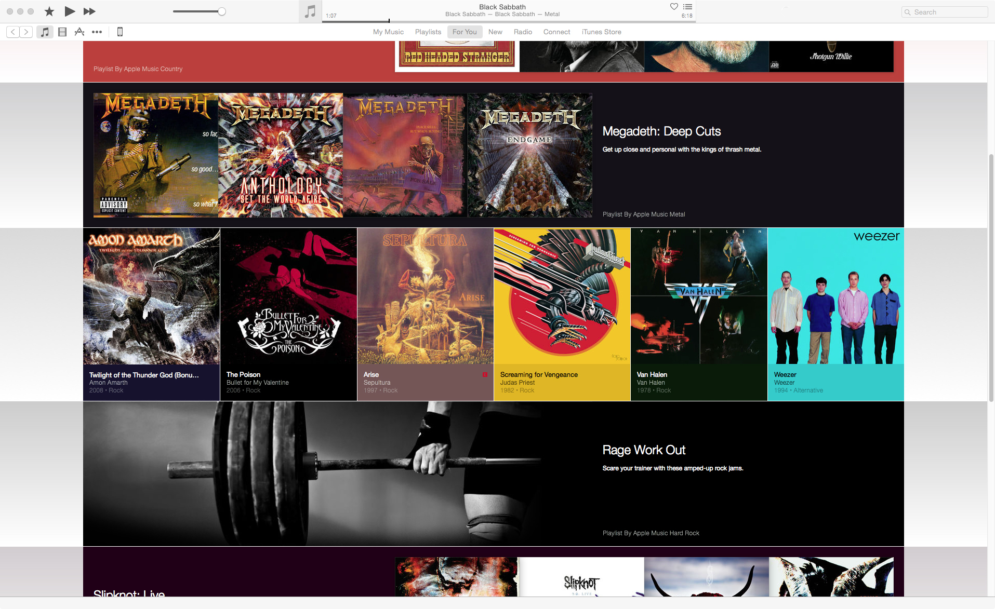Open Weezer album artwork

tap(835, 296)
